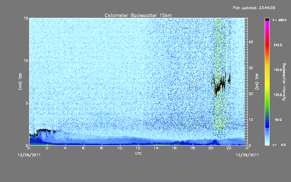The height and width of the screenshot is (182, 291).
Task: Select the "12/28/2011" start date label
Action: click(x=29, y=155)
